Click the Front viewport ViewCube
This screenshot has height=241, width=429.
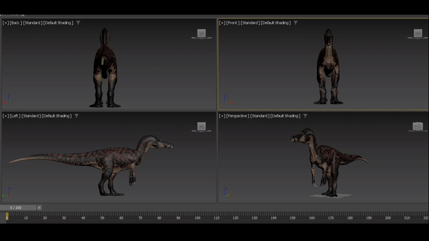pyautogui.click(x=418, y=34)
